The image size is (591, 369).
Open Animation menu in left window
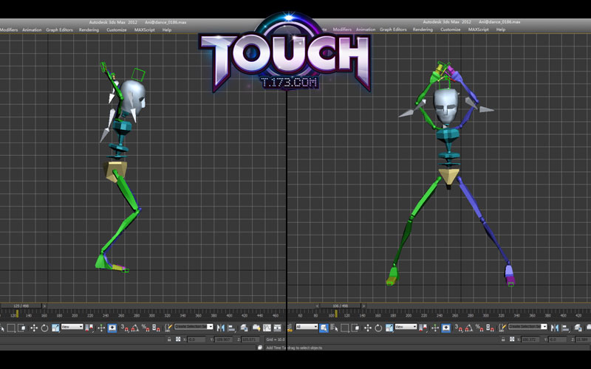(32, 30)
